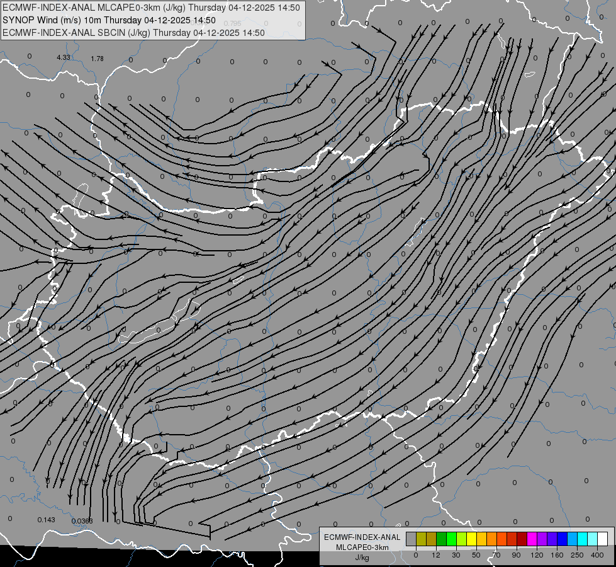Pick the dark green legend swatch
Viewport: 616px width, 567px height.
click(442, 539)
